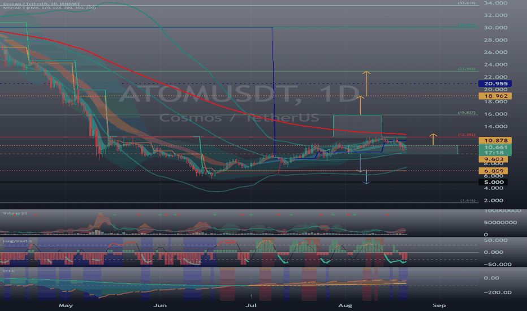Click the 100000000 volume axis value
527x311 pixels.
tap(503, 210)
